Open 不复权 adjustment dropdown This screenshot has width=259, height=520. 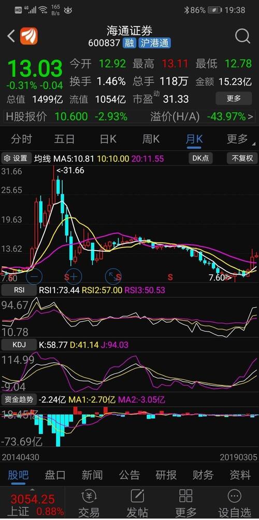pyautogui.click(x=242, y=158)
